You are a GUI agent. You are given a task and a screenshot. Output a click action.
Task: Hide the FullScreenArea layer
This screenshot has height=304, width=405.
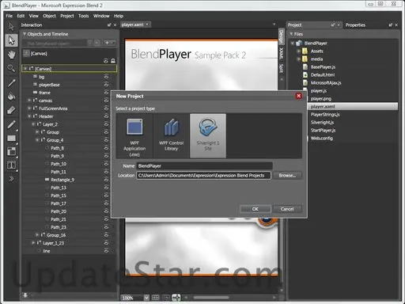pos(106,108)
